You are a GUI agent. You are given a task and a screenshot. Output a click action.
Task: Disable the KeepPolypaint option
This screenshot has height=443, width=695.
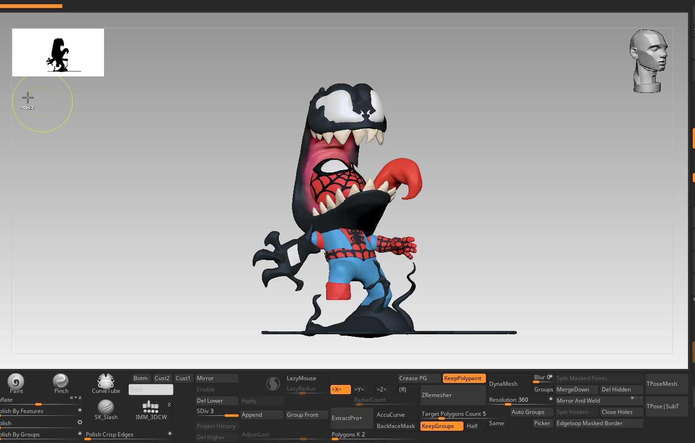463,378
